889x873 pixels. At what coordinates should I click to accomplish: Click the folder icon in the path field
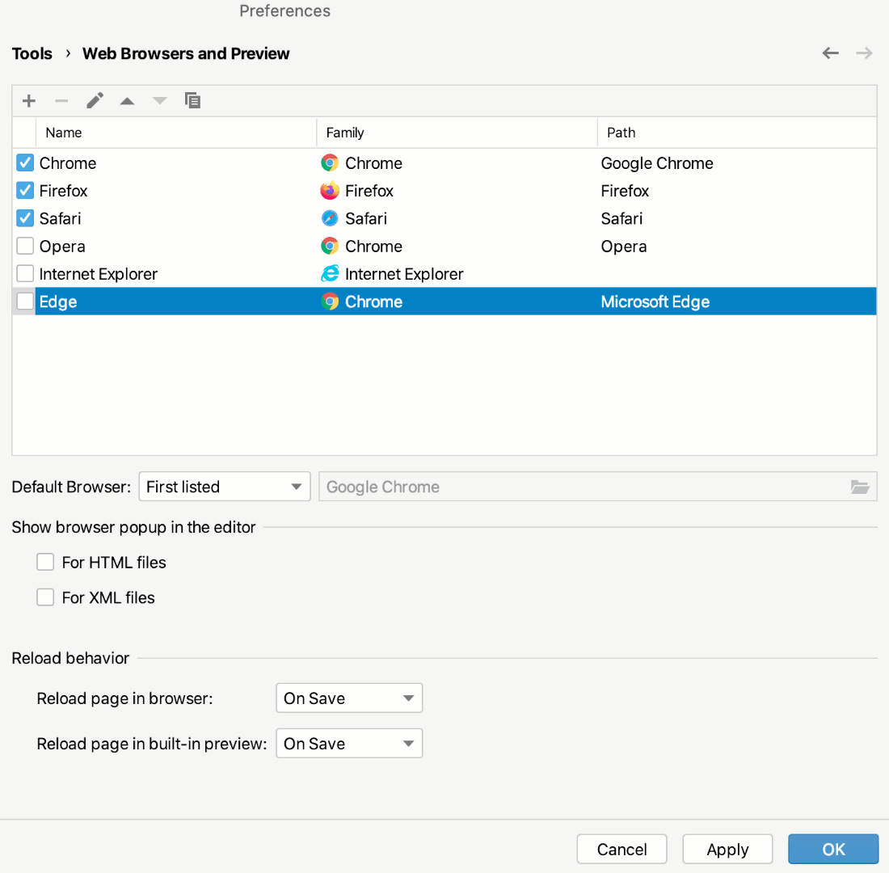tap(859, 486)
